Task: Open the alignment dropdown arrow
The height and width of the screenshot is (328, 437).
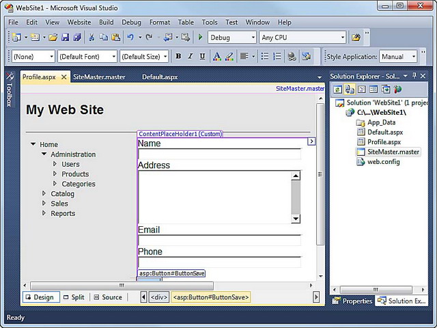Action: 253,57
